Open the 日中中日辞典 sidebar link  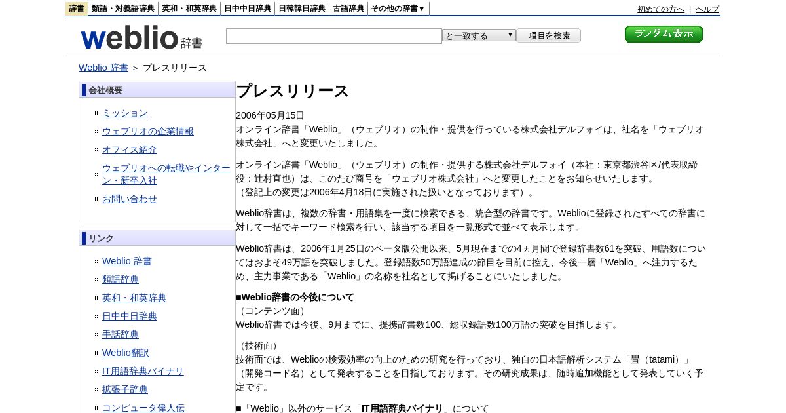[x=130, y=316]
